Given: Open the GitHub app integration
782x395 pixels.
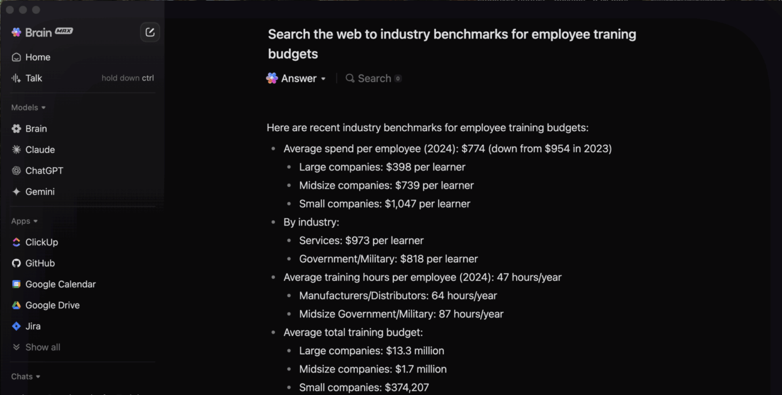Looking at the screenshot, I should tap(40, 263).
